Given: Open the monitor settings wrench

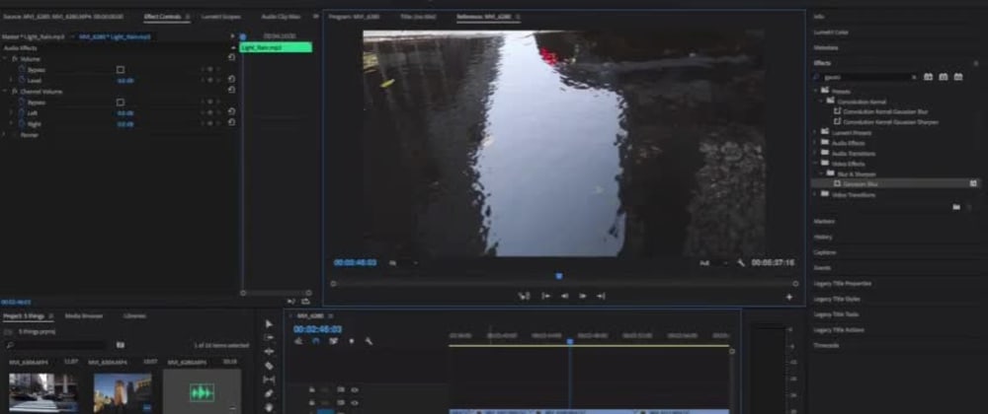Looking at the screenshot, I should coord(741,262).
